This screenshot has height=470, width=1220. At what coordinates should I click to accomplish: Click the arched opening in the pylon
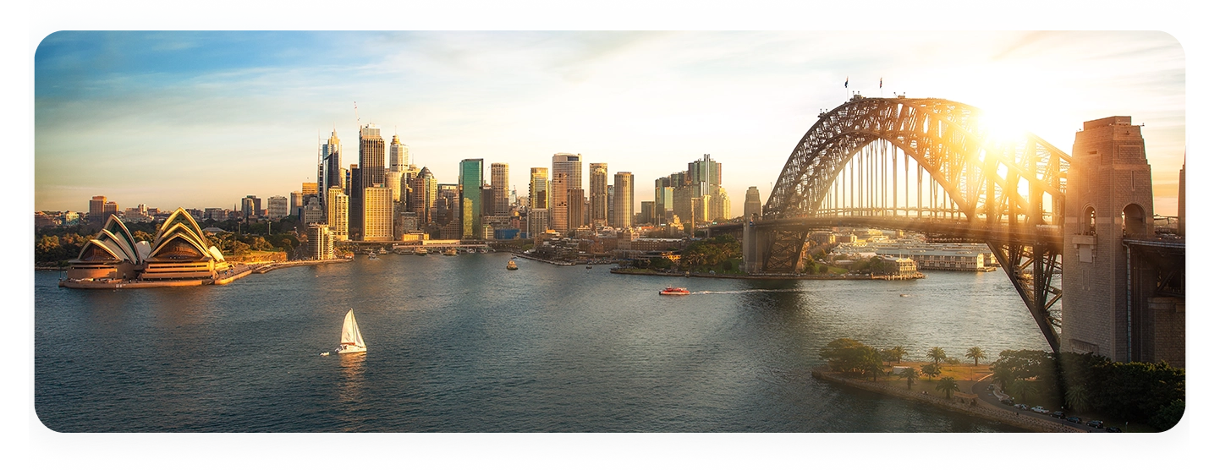(1133, 221)
